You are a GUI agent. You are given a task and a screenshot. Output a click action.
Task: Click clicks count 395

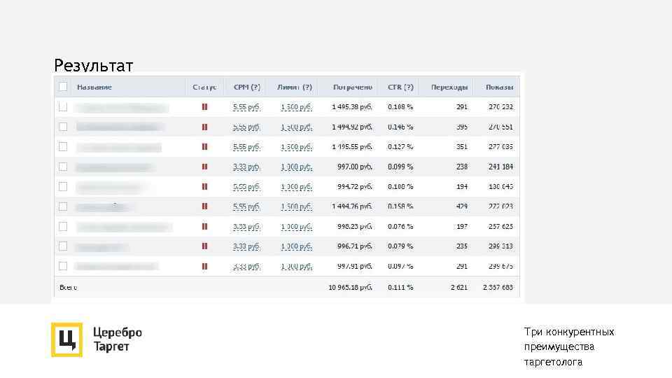pos(461,127)
